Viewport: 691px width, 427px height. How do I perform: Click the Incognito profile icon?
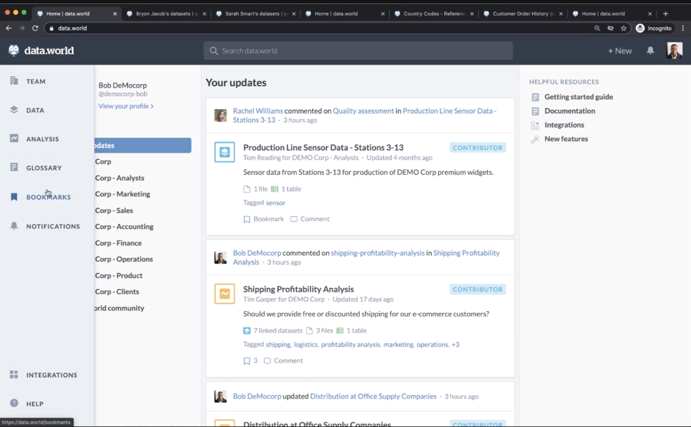[x=641, y=28]
